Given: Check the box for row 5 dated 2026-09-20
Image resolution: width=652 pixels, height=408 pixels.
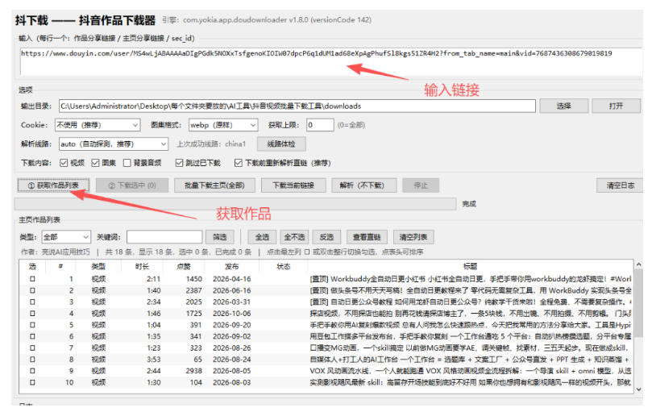Looking at the screenshot, I should click(x=32, y=325).
